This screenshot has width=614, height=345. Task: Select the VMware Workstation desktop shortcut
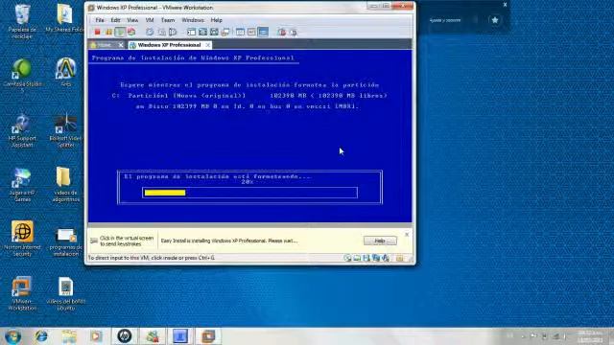coord(22,293)
